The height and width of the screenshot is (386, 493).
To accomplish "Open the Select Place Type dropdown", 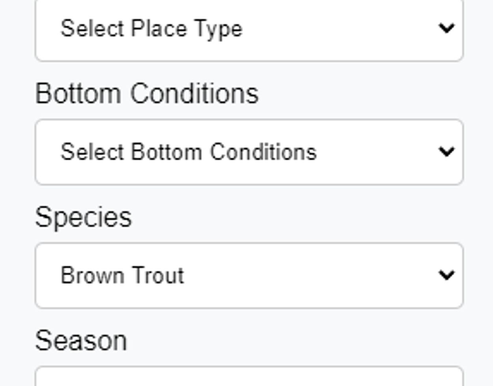I will (248, 29).
